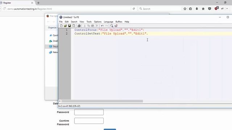Image resolution: width=232 pixels, height=130 pixels.
Task: Open the Language menu in SciTE
Action: 108,22
